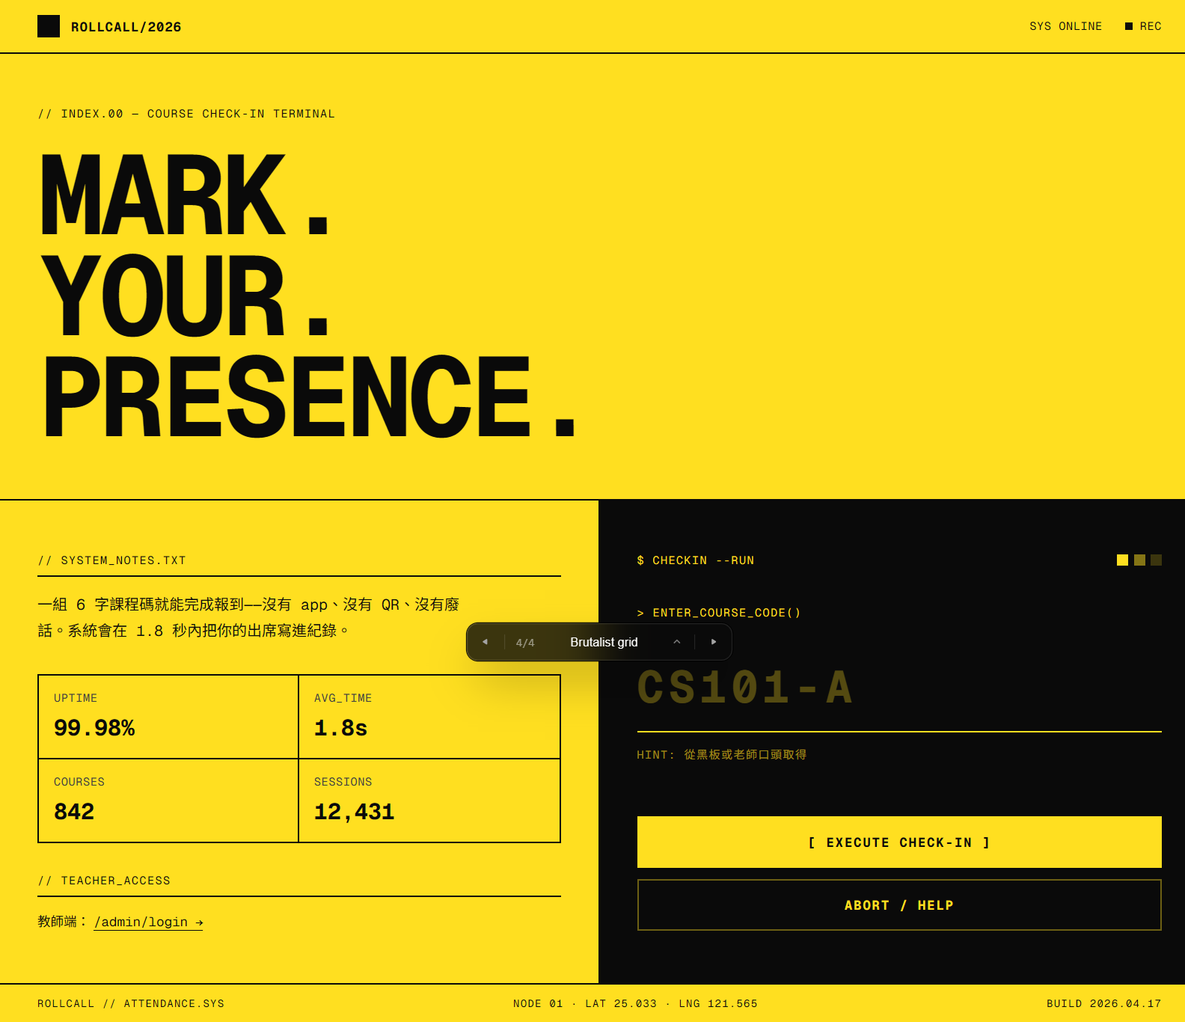
Task: Select the COURSES 842 stat cell
Action: pyautogui.click(x=168, y=801)
